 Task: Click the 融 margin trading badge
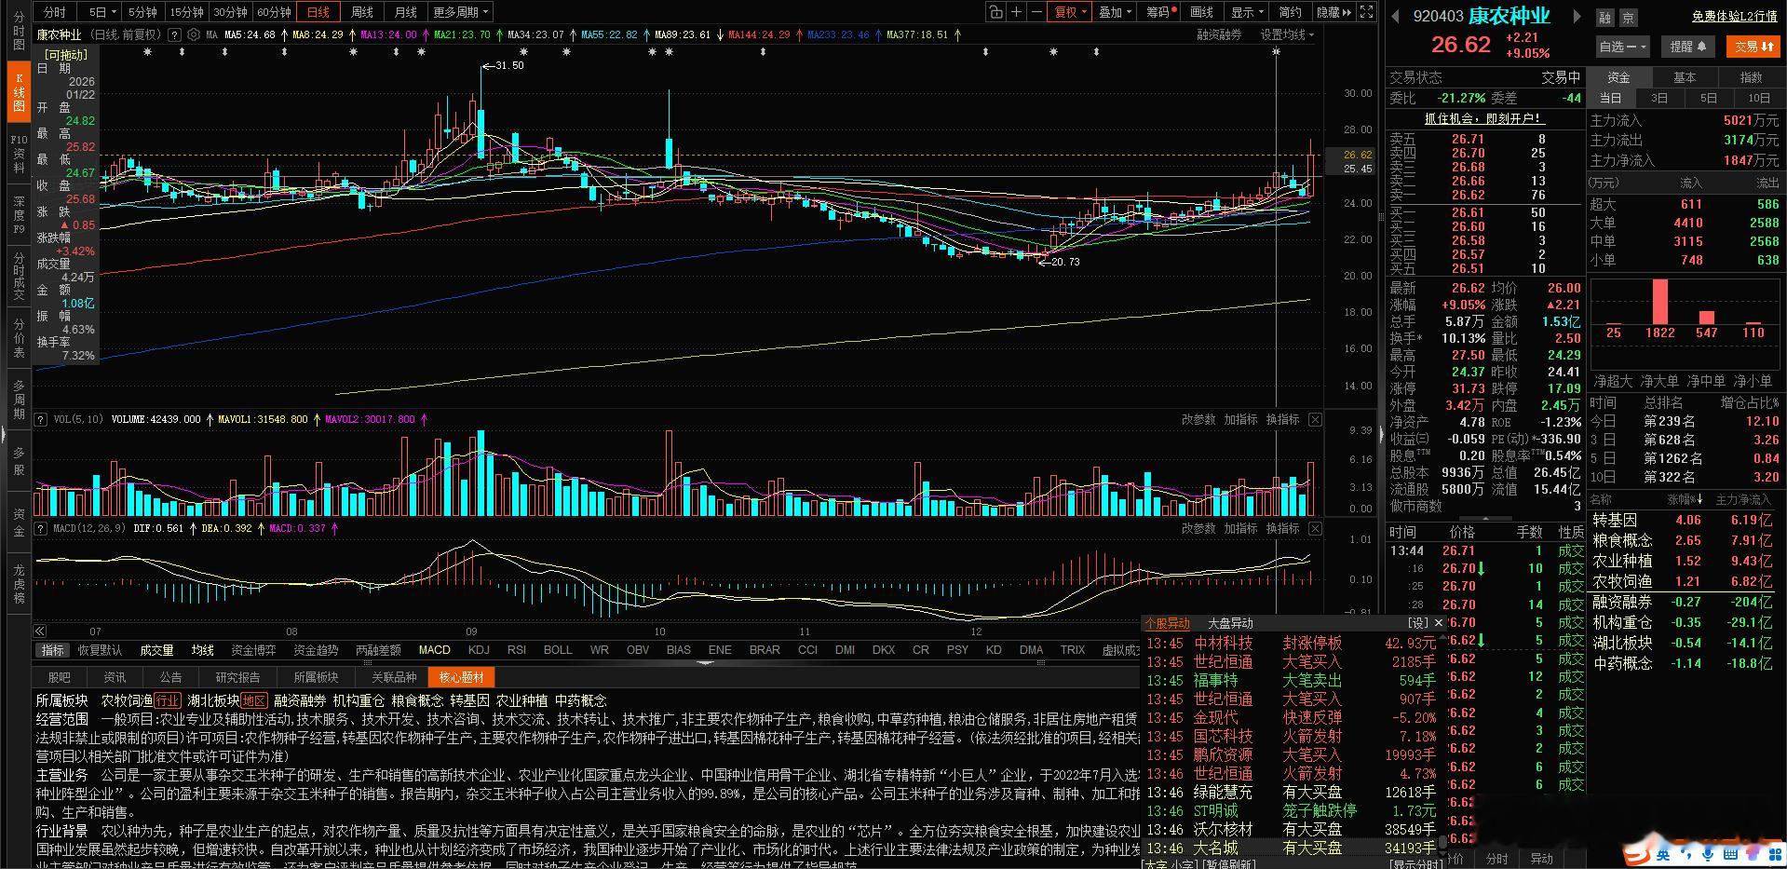click(x=1604, y=18)
